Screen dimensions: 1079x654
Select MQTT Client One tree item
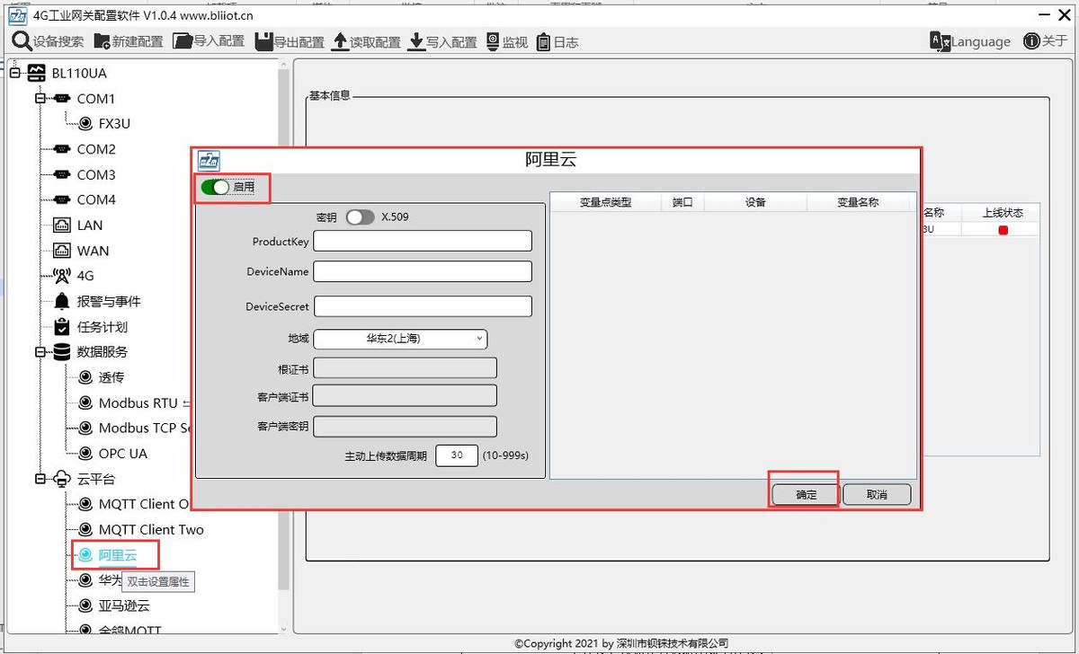click(144, 504)
